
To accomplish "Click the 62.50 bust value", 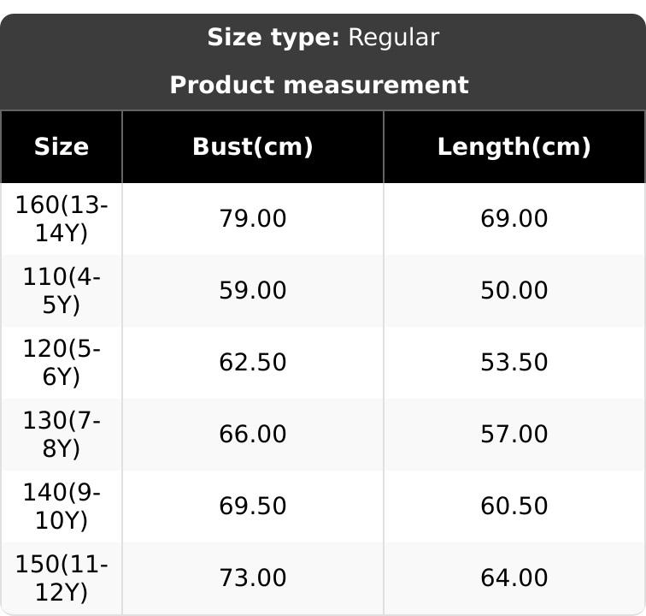I will pos(253,363).
